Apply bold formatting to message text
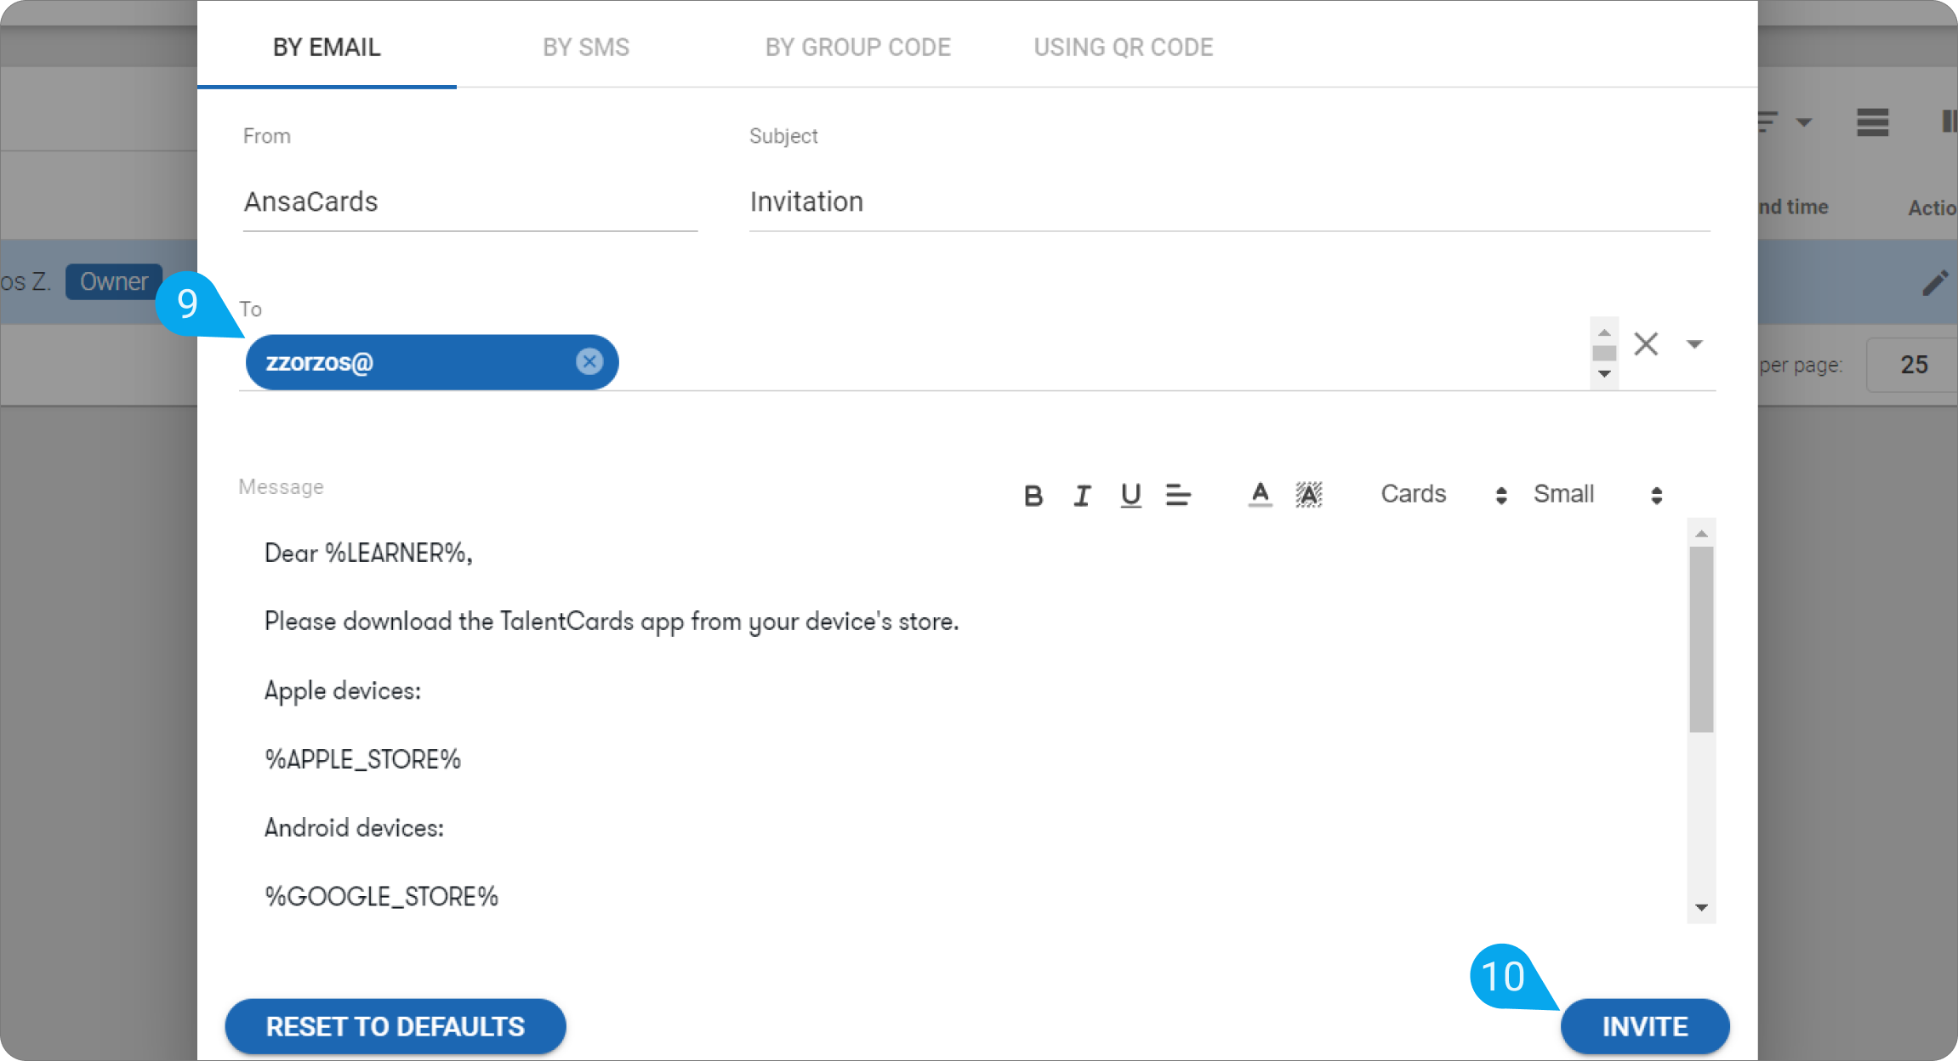The image size is (1958, 1061). 1033,495
